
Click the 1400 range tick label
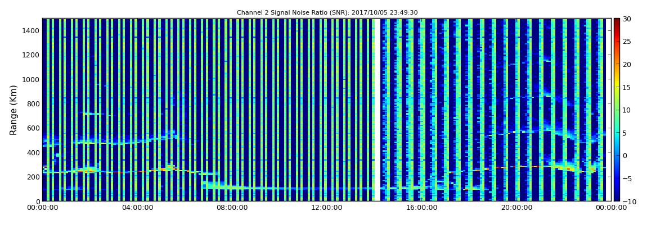click(32, 30)
